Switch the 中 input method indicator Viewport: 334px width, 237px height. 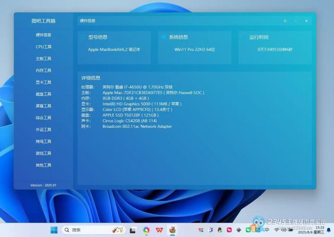click(267, 230)
